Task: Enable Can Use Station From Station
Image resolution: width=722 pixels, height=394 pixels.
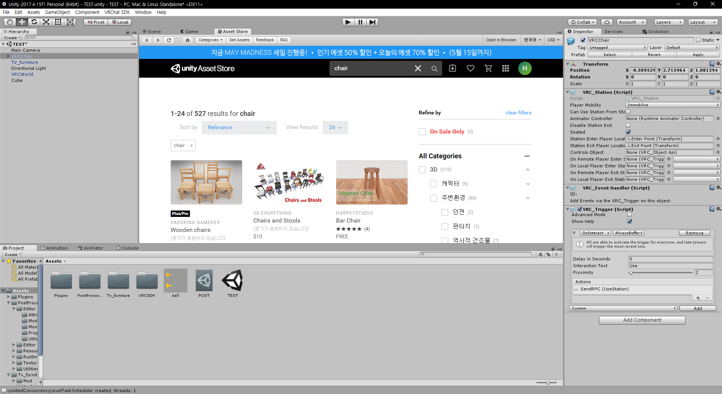Action: tap(628, 112)
